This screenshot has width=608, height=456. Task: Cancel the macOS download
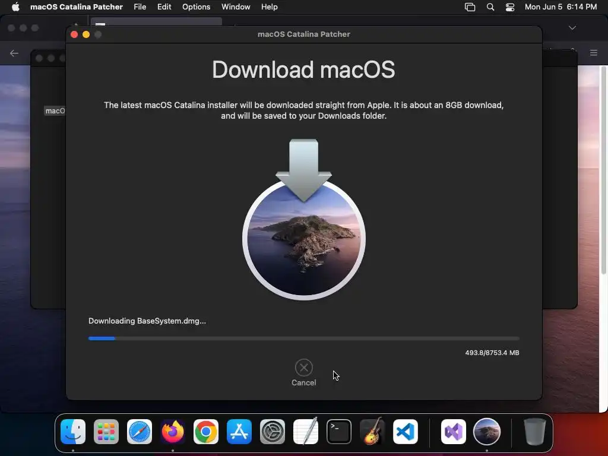303,373
